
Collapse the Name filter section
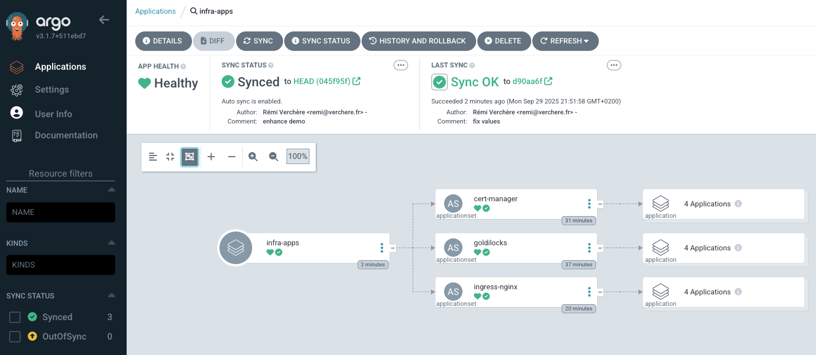(x=111, y=190)
